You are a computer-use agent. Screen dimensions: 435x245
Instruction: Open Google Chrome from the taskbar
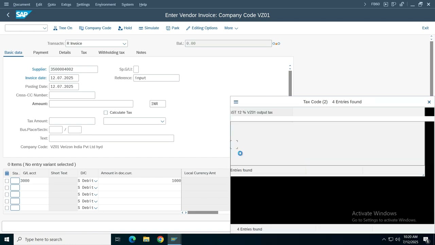(160, 239)
